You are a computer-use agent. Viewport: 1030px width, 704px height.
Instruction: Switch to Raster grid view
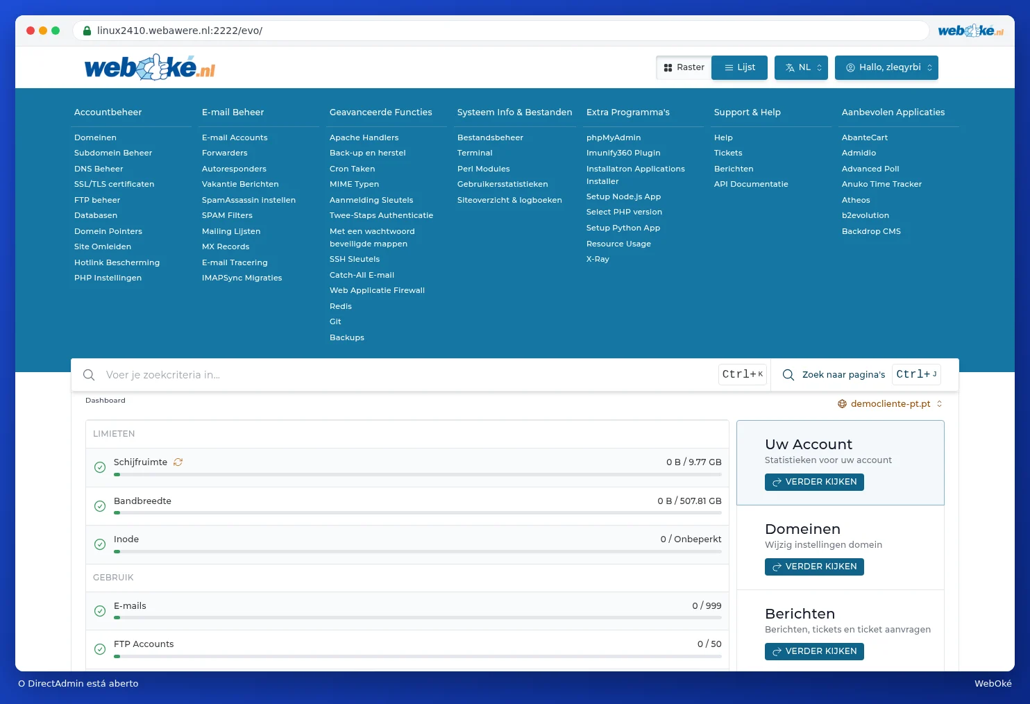(684, 67)
